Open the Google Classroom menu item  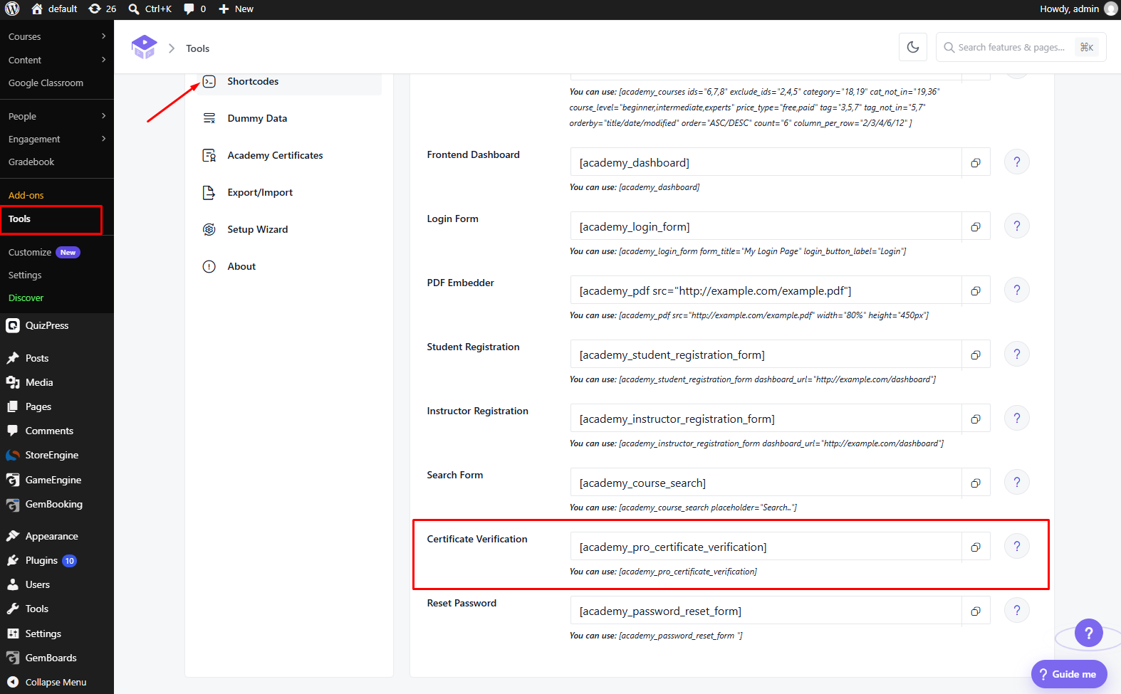pyautogui.click(x=46, y=83)
